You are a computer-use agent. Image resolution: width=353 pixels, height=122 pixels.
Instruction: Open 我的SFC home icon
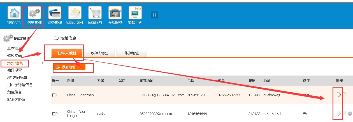pyautogui.click(x=14, y=13)
